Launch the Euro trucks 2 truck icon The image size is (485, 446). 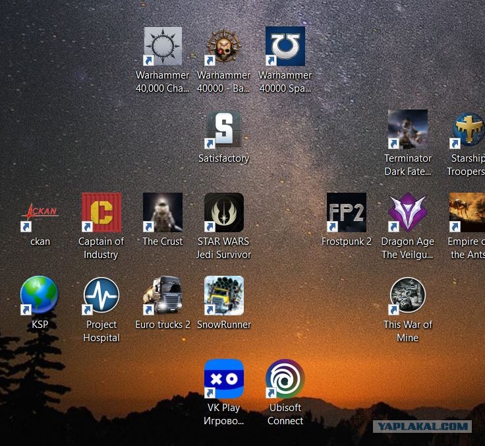(163, 296)
